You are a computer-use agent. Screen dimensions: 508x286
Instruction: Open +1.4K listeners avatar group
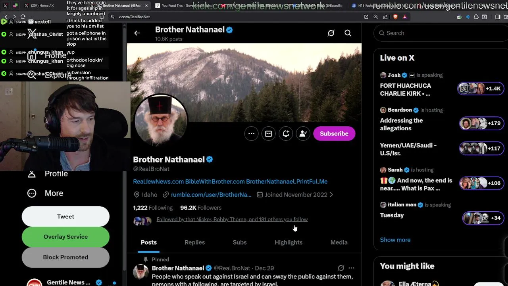(481, 89)
